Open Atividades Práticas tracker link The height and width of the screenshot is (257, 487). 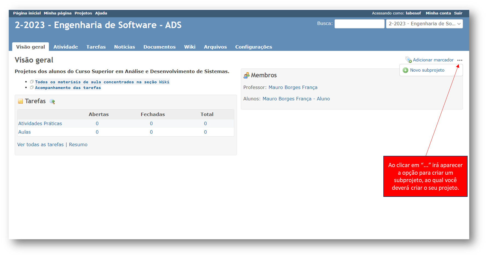40,124
